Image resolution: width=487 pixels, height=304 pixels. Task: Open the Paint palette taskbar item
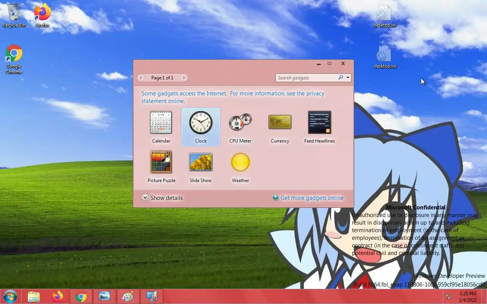click(128, 296)
